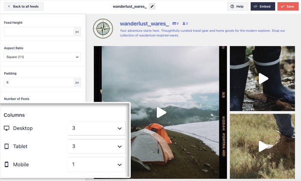Change the Tablet columns dropdown
The width and height of the screenshot is (301, 181).
(97, 146)
